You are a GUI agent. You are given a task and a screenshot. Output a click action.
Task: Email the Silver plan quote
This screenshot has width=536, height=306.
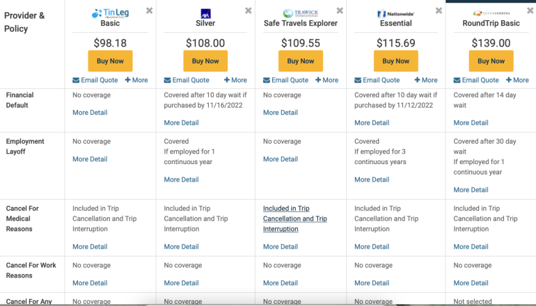[x=187, y=80]
